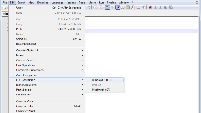The height and width of the screenshot is (113, 201).
Task: Open the View menu
Action: point(31,3)
